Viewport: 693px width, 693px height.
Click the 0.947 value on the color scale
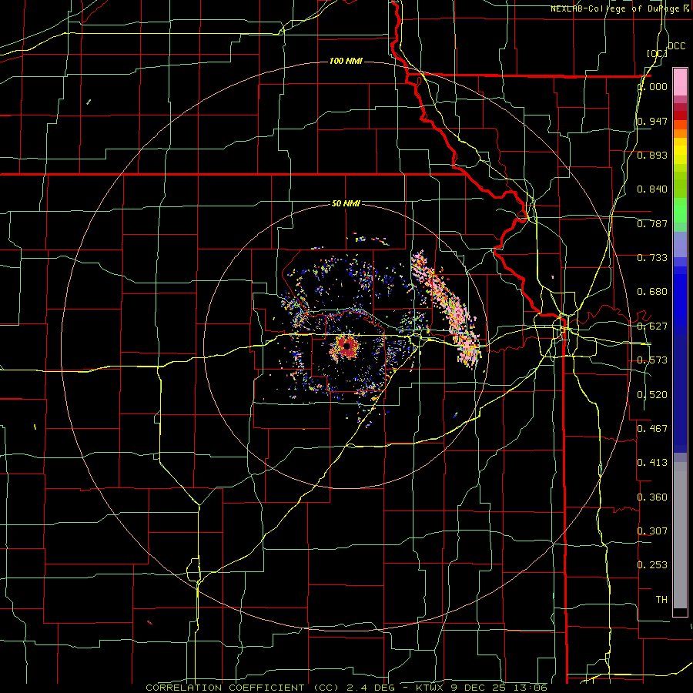click(652, 121)
